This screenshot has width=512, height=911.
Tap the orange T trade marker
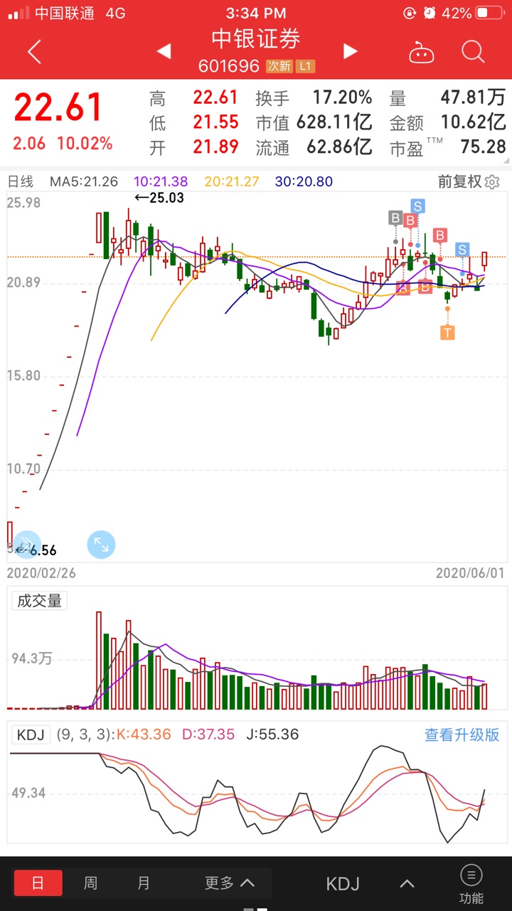(x=447, y=332)
